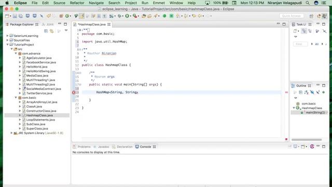Click the Open Console icon in Console toolbar
The width and height of the screenshot is (332, 187).
pos(303,146)
